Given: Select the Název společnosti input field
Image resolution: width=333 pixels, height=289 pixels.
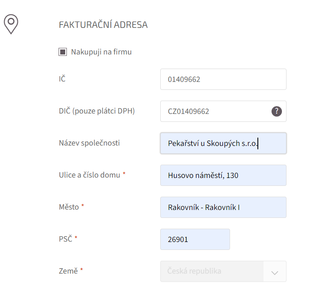Looking at the screenshot, I should tap(223, 143).
